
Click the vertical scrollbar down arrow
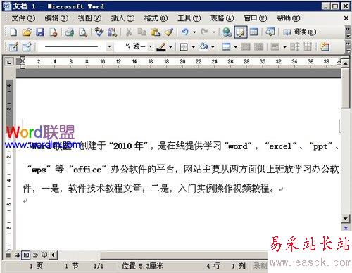(345, 219)
